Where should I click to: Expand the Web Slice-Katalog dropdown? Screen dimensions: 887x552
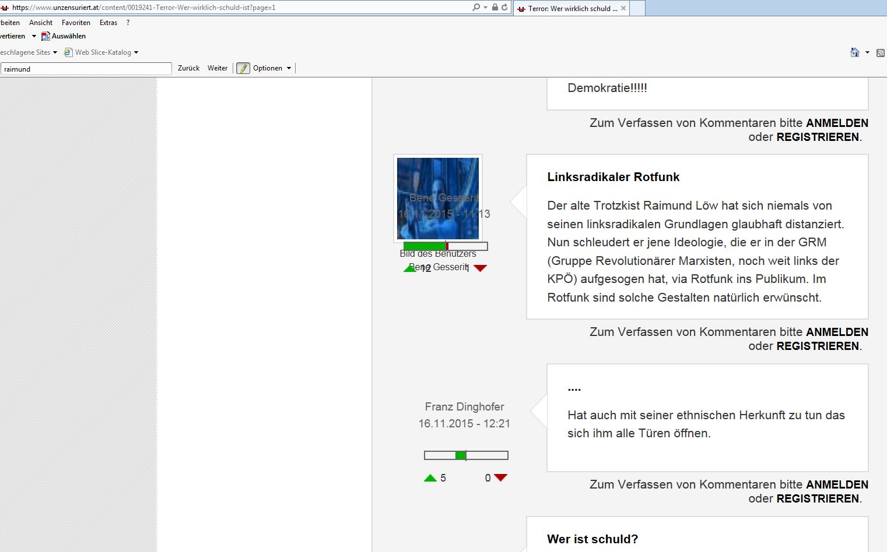136,52
